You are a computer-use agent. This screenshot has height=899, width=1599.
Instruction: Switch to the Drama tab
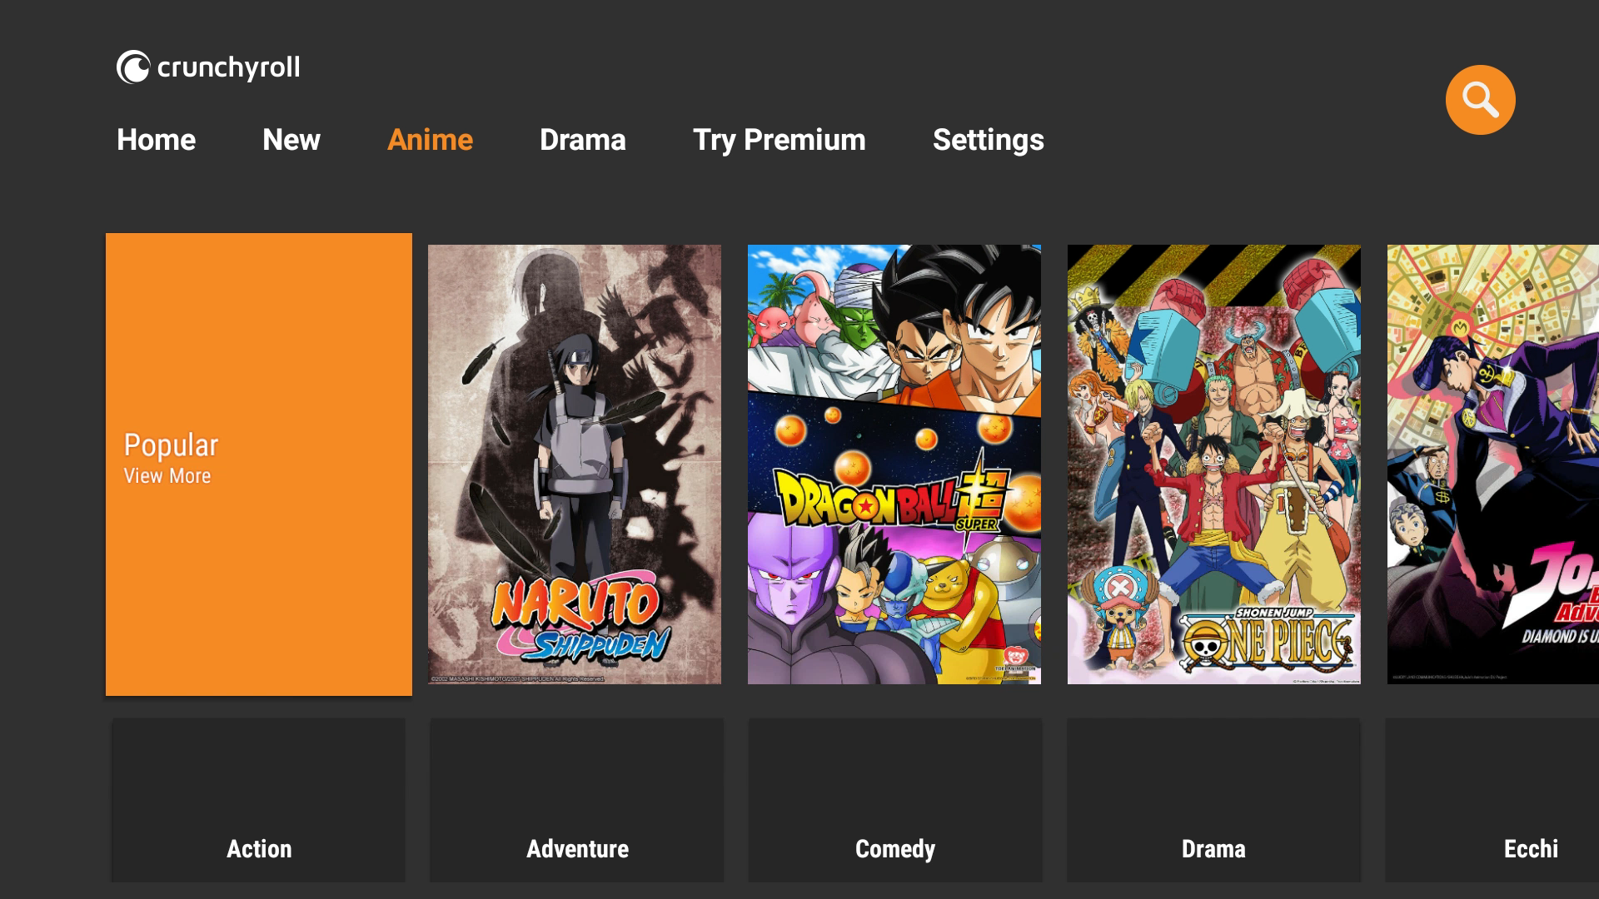[x=582, y=139]
